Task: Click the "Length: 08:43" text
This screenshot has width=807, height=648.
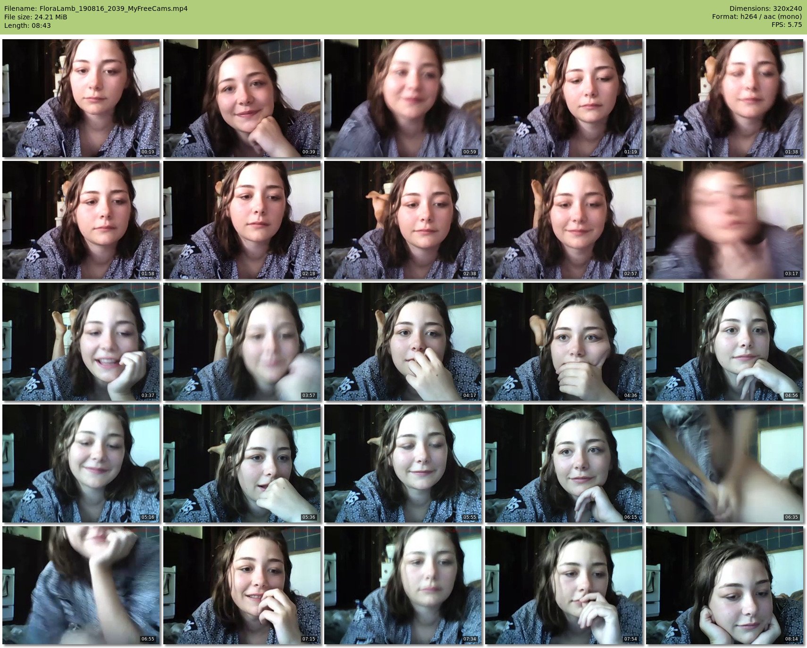Action: tap(27, 25)
